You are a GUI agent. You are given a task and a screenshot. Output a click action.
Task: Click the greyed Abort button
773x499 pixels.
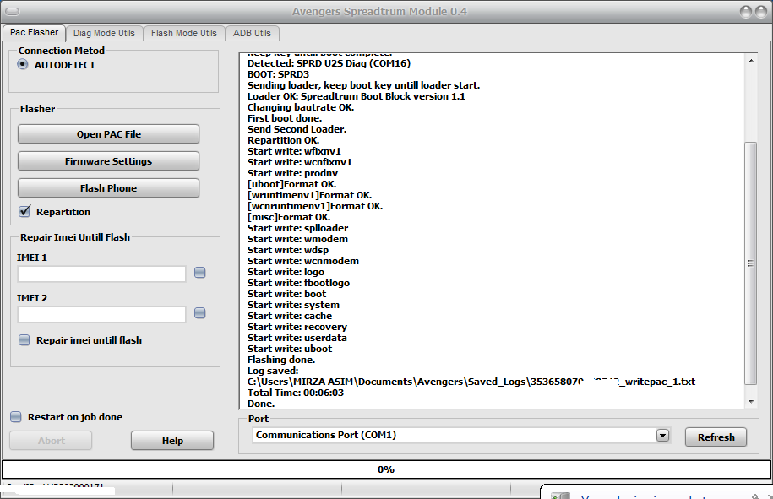[51, 441]
